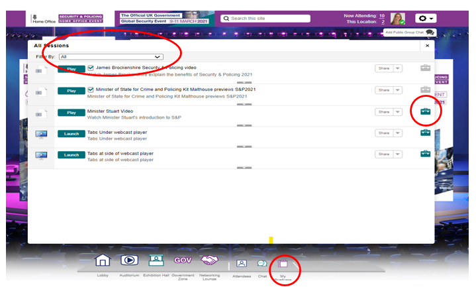
Task: Open Share arrow for Tabs Under webcast player
Action: pyautogui.click(x=398, y=133)
